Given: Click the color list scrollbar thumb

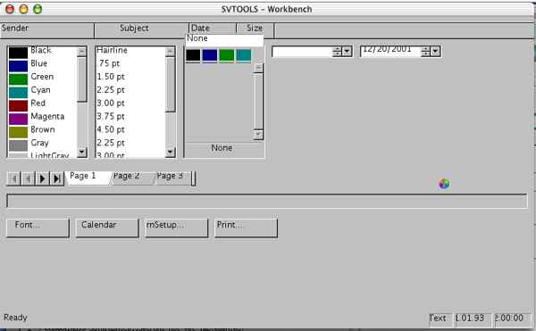Looking at the screenshot, I should click(x=81, y=79).
